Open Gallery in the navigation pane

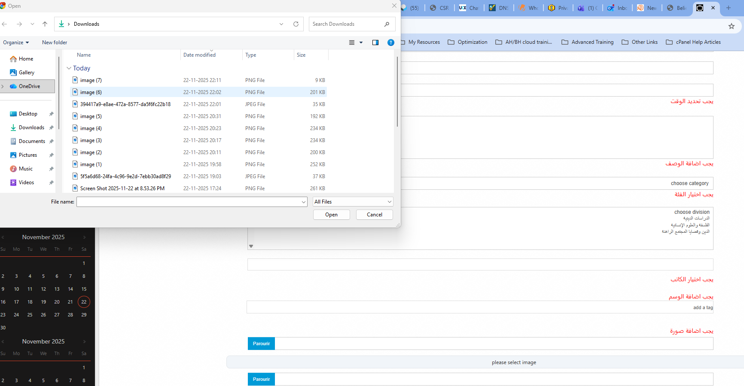[x=26, y=73]
